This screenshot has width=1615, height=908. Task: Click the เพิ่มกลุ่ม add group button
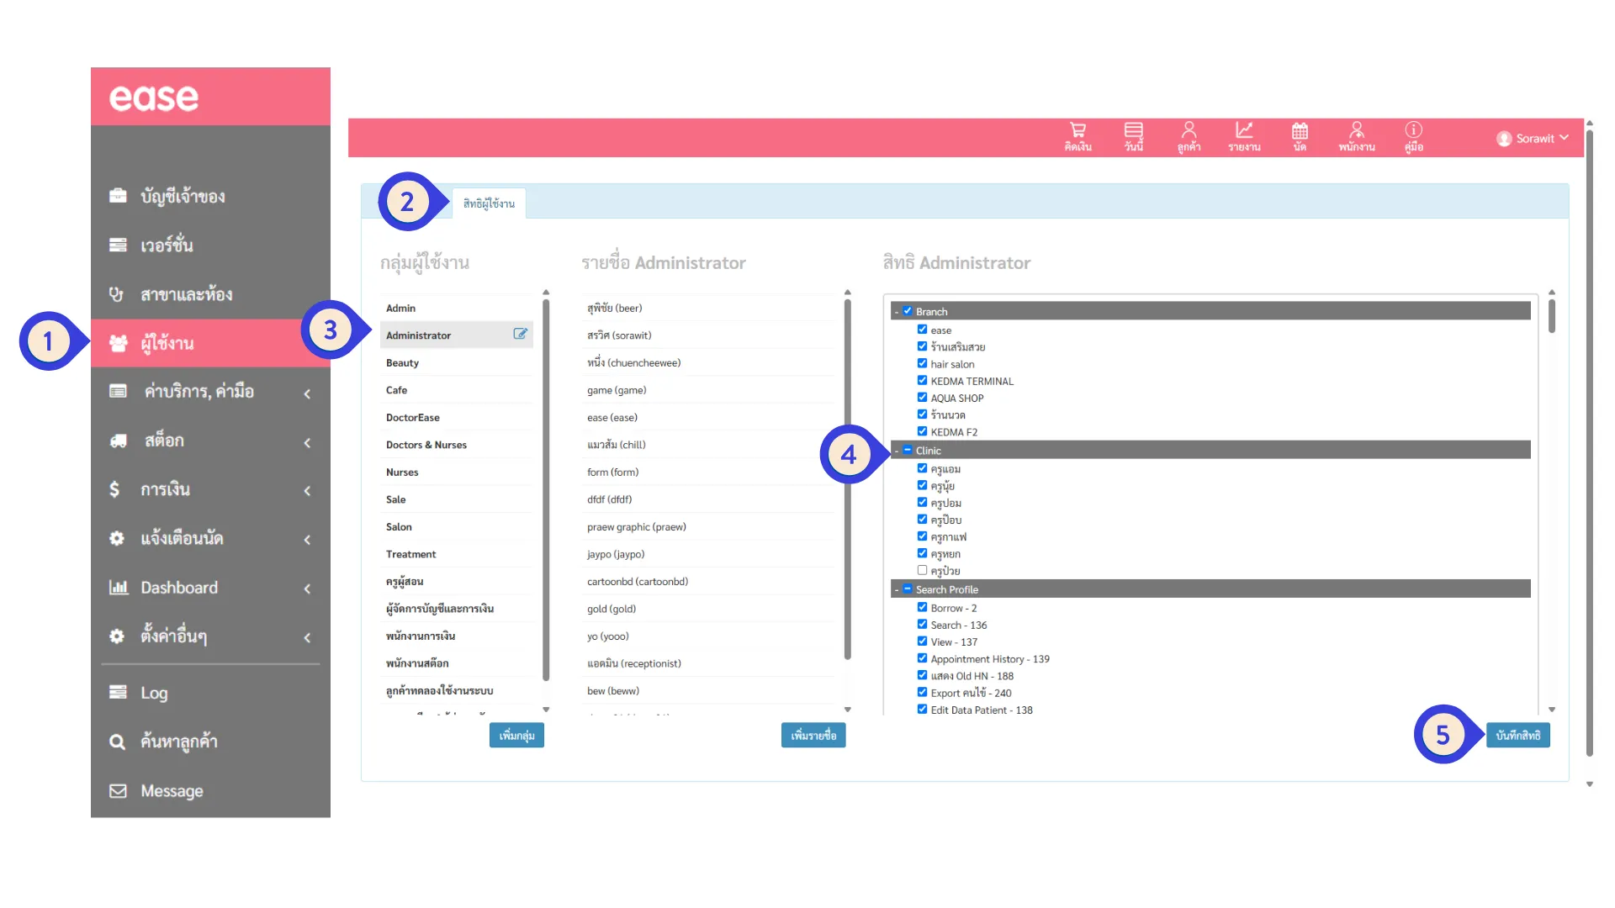516,735
